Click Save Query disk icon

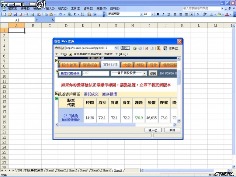(165, 48)
